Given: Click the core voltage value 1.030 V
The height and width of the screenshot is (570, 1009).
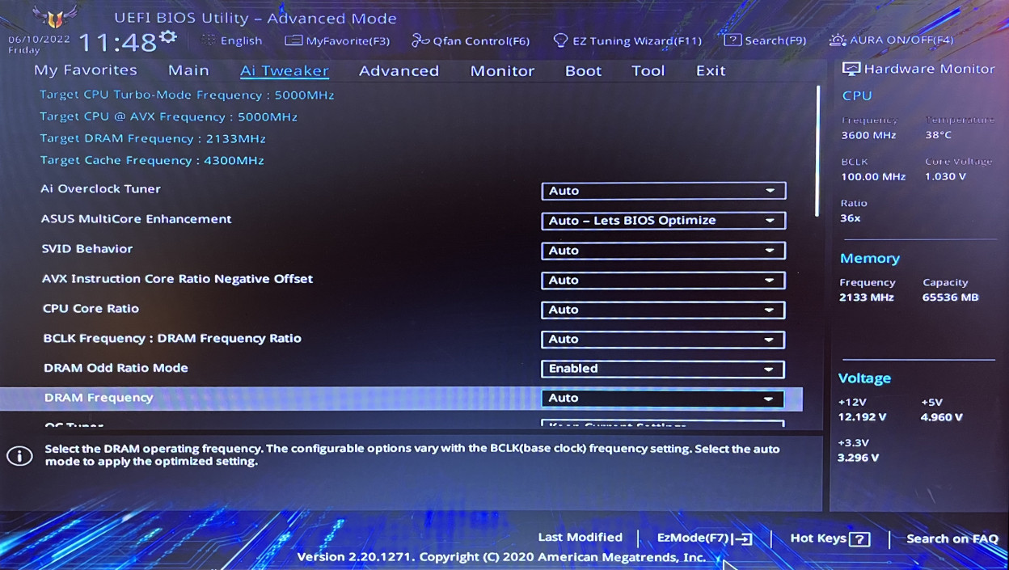Looking at the screenshot, I should coord(945,176).
